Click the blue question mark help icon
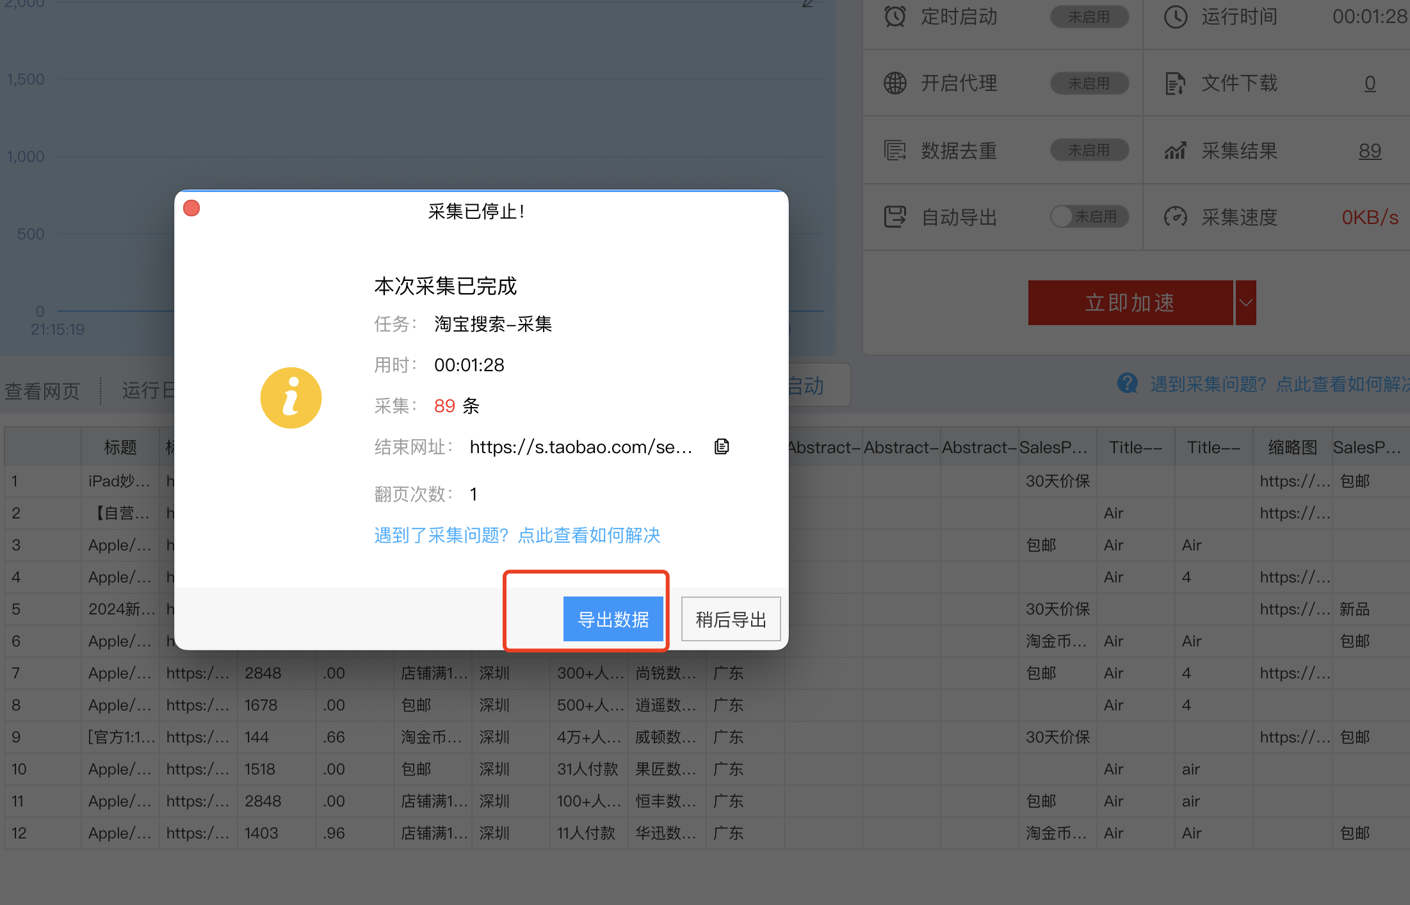The height and width of the screenshot is (905, 1410). [x=1127, y=383]
